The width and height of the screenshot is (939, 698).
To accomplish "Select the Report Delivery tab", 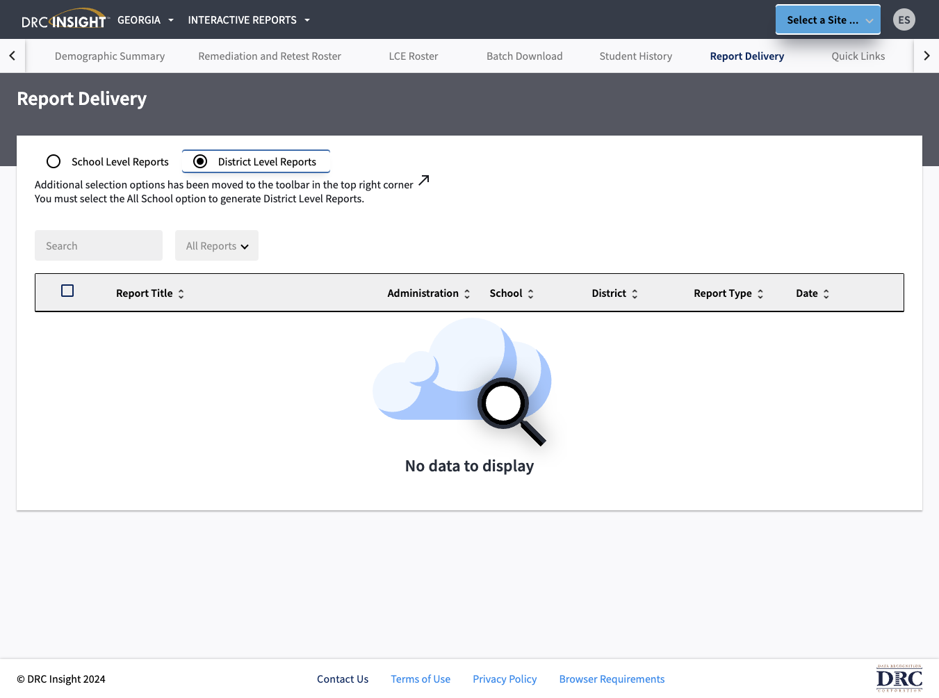I will [747, 56].
